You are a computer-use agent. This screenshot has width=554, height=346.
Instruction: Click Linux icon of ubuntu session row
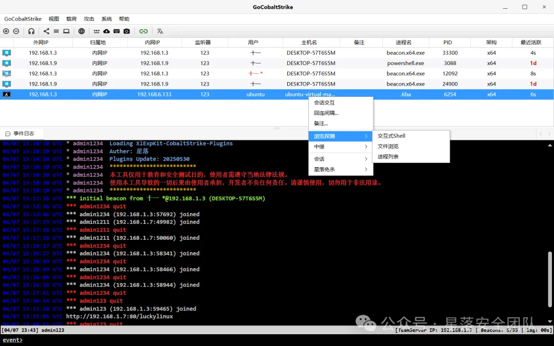click(x=7, y=94)
